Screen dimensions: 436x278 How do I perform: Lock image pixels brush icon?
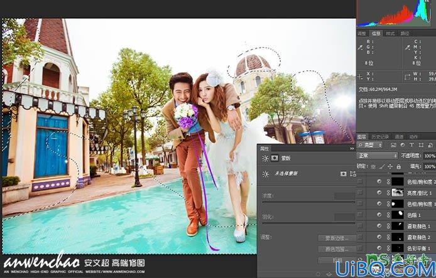(382, 167)
